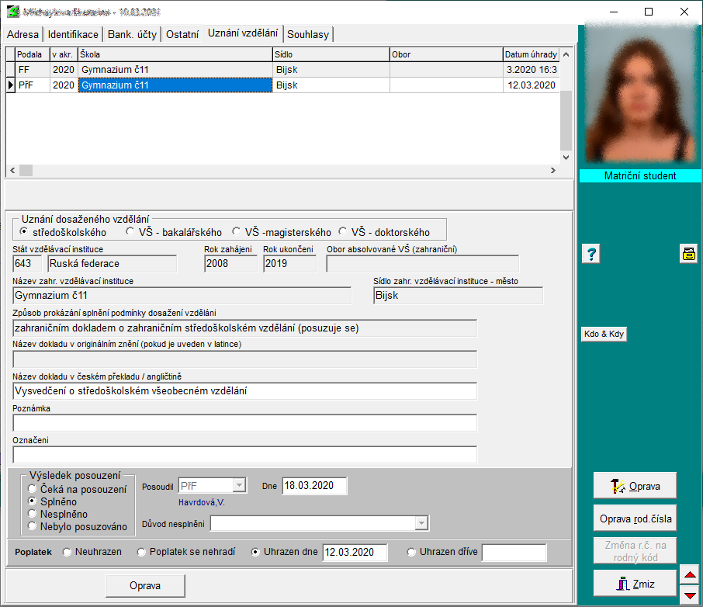
Task: Open the Důvod nesplnění dropdown
Action: tap(421, 524)
